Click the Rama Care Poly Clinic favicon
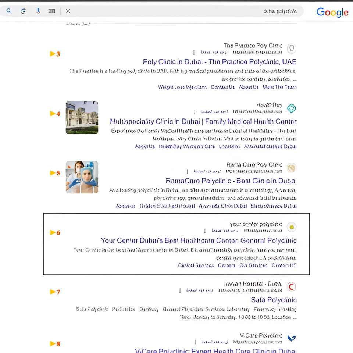This screenshot has height=353, width=353. [x=292, y=168]
